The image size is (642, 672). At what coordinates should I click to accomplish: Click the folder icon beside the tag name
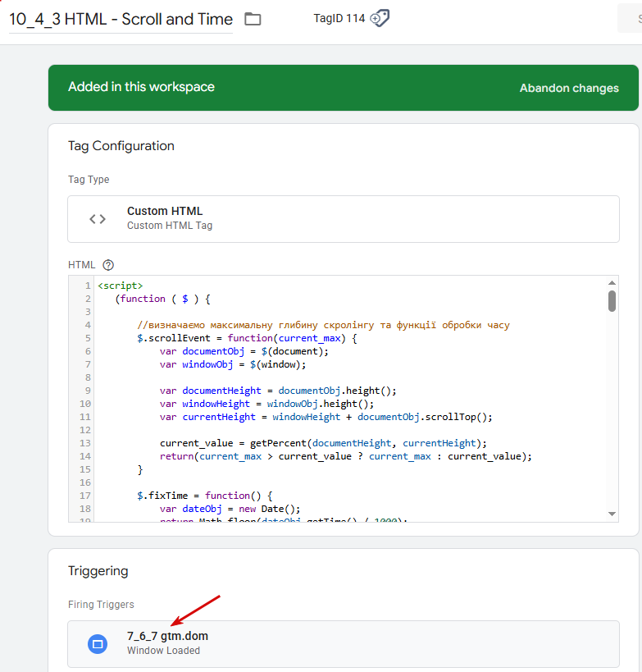click(x=253, y=19)
